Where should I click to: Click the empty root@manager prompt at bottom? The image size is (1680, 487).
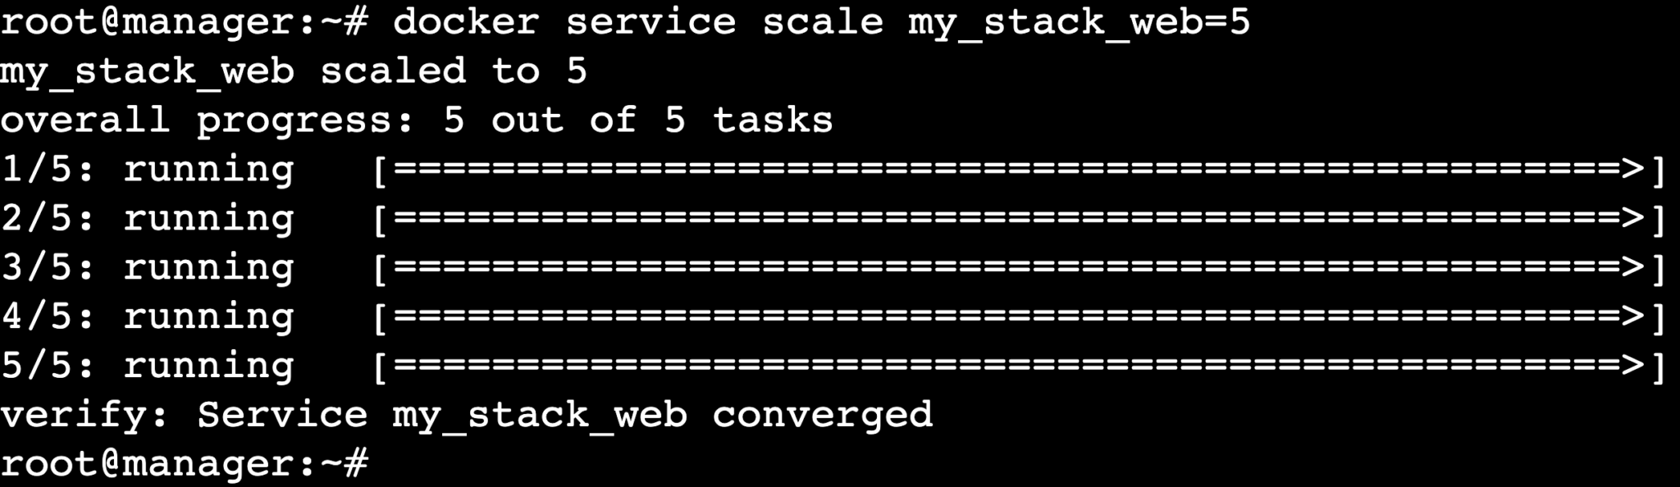(184, 464)
